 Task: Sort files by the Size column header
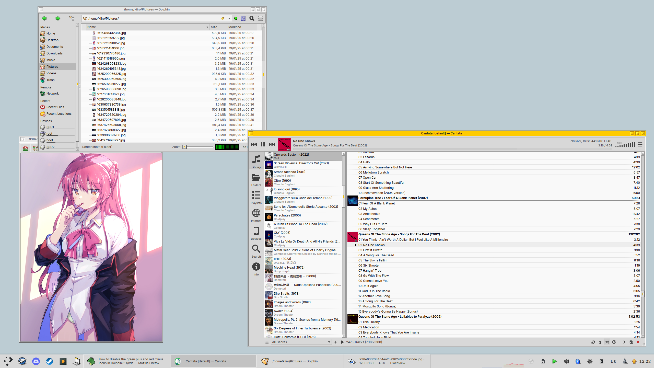point(218,27)
